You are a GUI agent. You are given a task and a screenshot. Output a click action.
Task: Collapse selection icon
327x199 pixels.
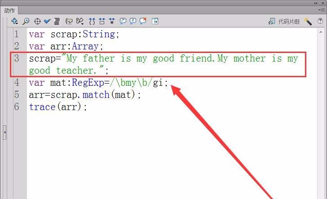coord(102,21)
